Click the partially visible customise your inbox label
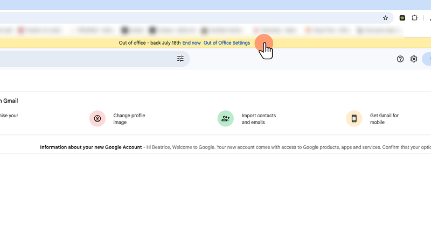This screenshot has width=431, height=235. [x=9, y=116]
